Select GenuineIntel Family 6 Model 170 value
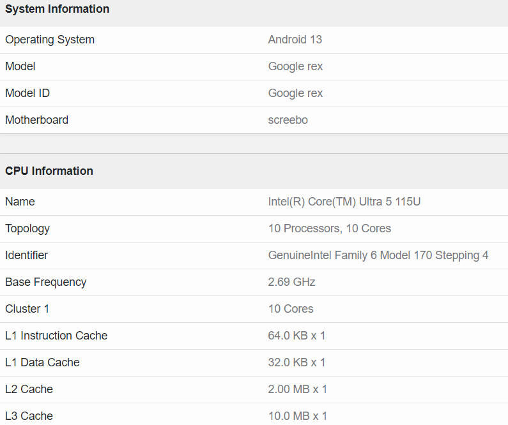Viewport: 508px width, 425px height. [378, 255]
